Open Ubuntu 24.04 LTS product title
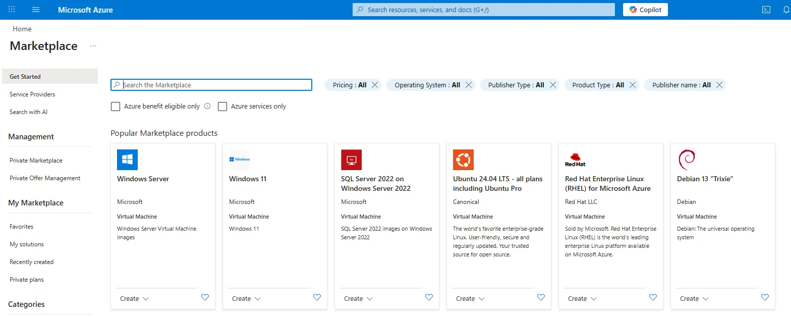 498,183
